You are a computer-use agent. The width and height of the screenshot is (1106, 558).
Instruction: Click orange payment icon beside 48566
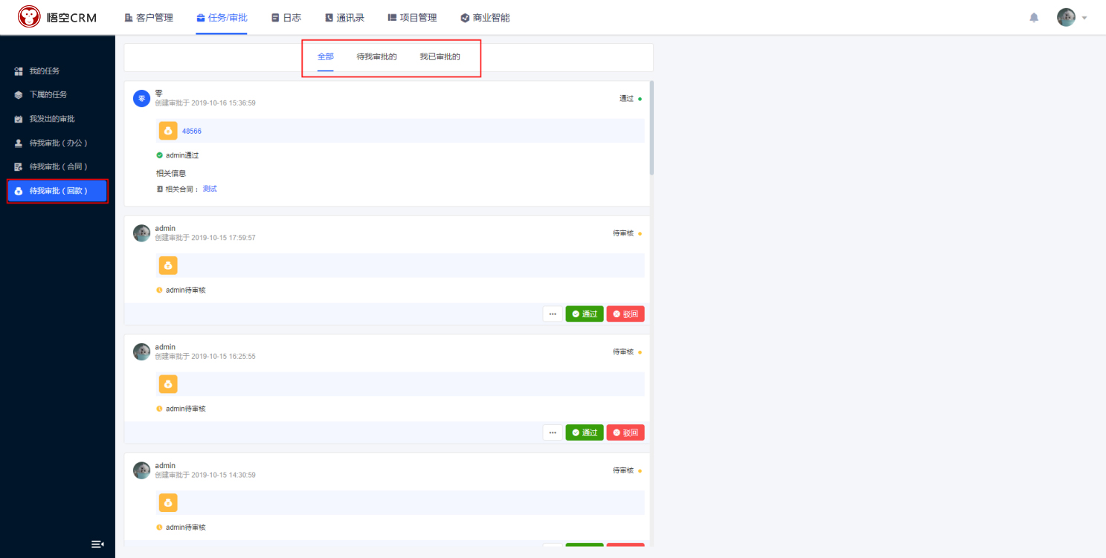coord(168,131)
